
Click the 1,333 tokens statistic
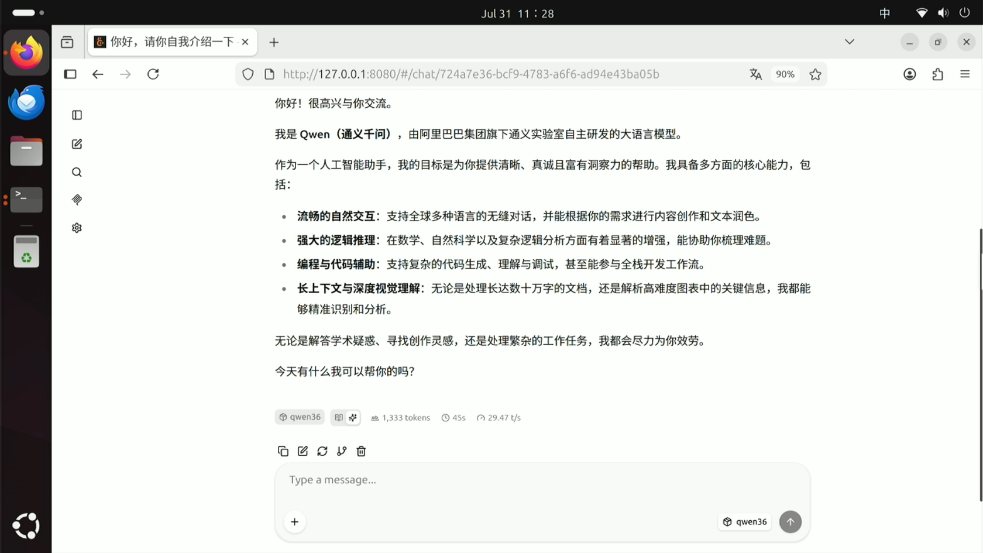tap(400, 418)
